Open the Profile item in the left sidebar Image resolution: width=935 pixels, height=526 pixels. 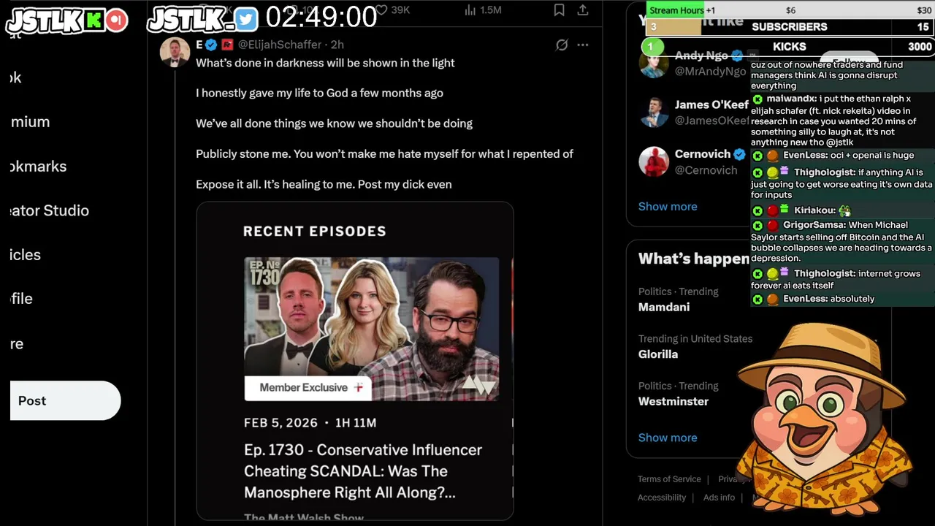(22, 299)
